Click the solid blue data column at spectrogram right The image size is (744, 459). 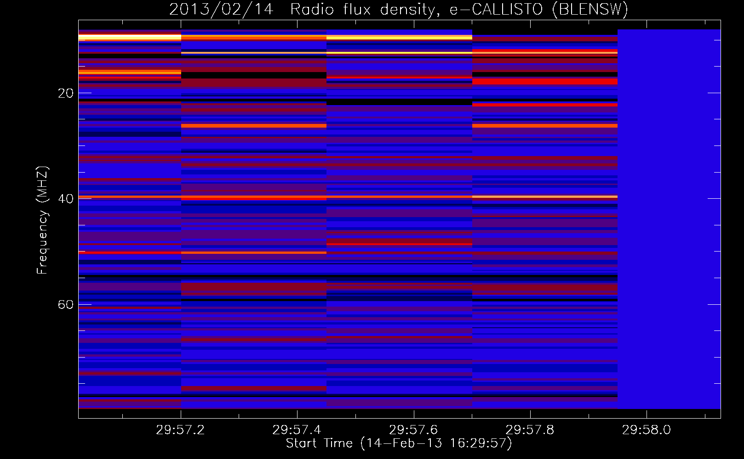[669, 219]
